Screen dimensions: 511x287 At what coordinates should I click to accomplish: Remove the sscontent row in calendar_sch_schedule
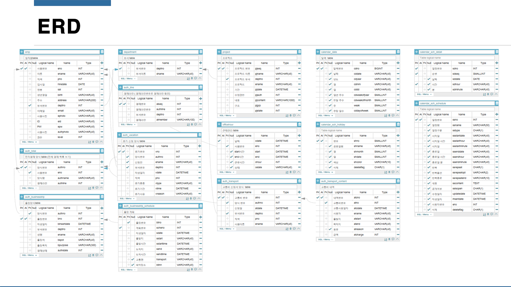(497, 183)
